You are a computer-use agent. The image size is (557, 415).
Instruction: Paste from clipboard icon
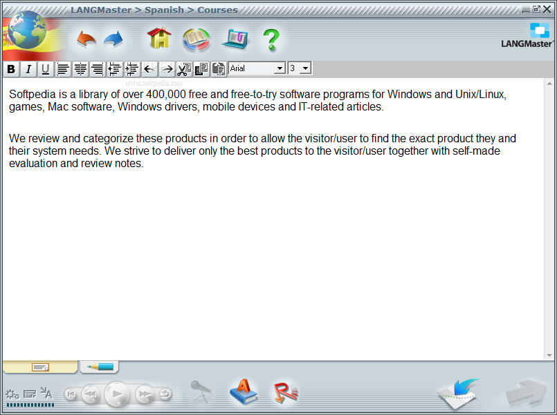click(x=219, y=69)
